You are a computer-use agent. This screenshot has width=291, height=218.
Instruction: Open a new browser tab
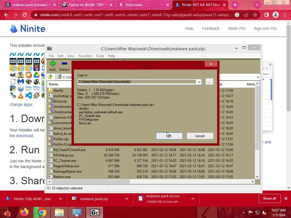click(235, 5)
